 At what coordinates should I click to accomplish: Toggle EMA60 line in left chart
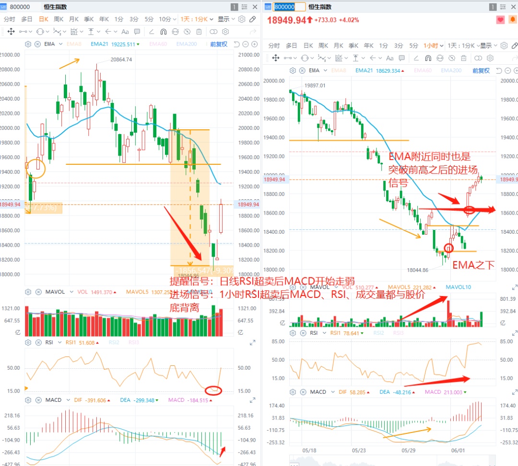(158, 44)
